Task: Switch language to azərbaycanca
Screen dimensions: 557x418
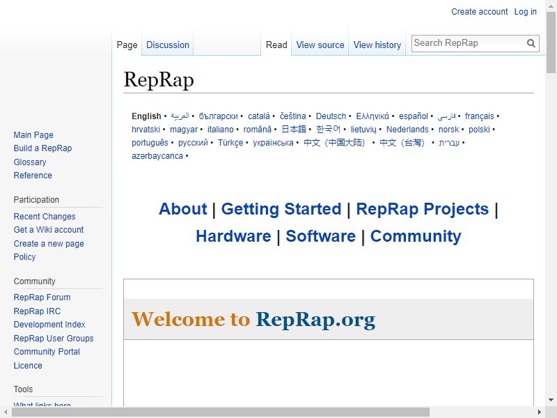Action: tap(157, 156)
